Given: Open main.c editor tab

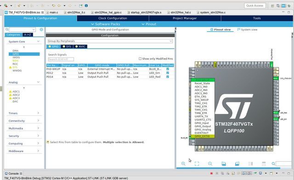Looking at the screenshot, I should [52, 12].
